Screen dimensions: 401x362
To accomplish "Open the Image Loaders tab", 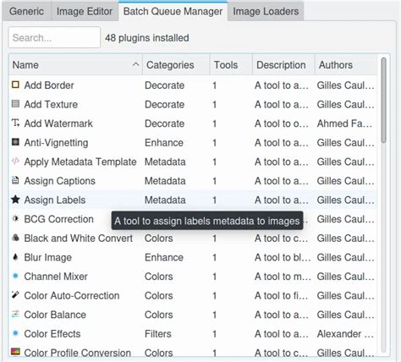I will coord(266,11).
